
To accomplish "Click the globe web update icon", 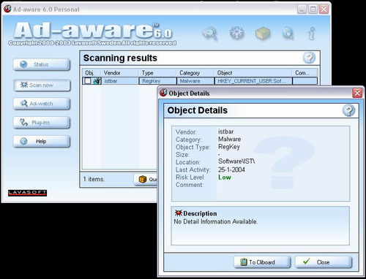I will click(x=288, y=33).
